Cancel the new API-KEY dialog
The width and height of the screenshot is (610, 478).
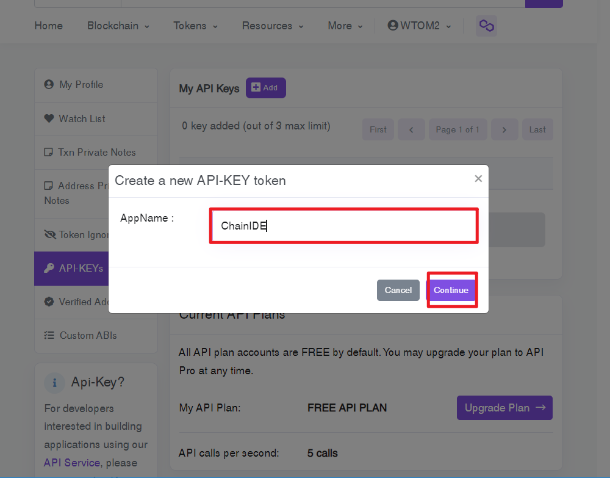pyautogui.click(x=398, y=290)
